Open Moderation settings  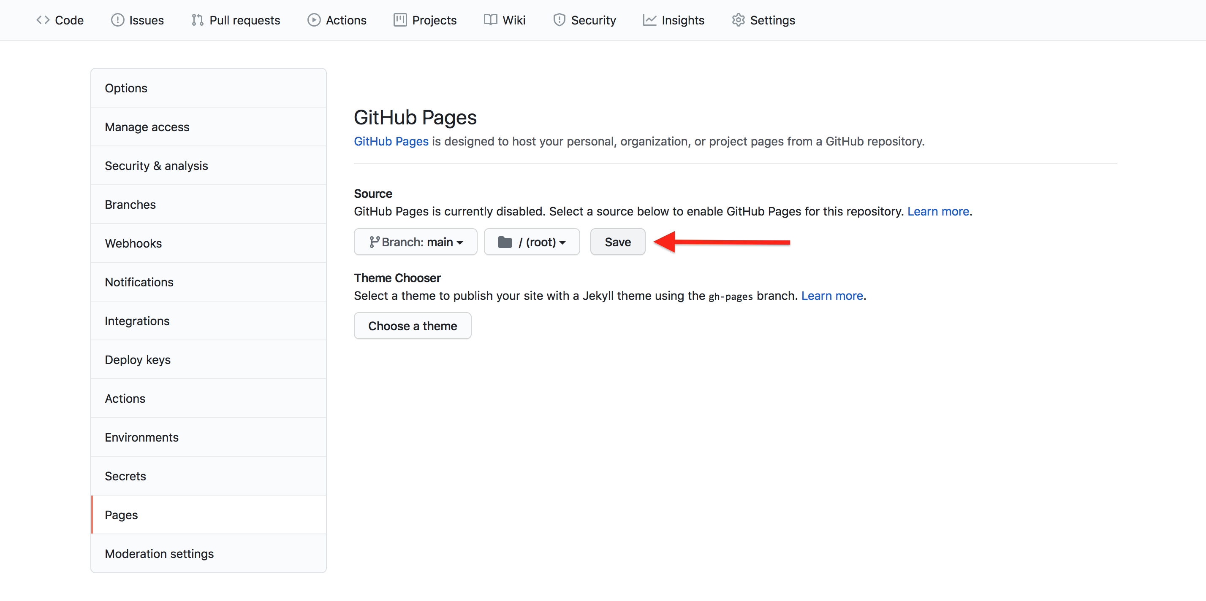[208, 554]
